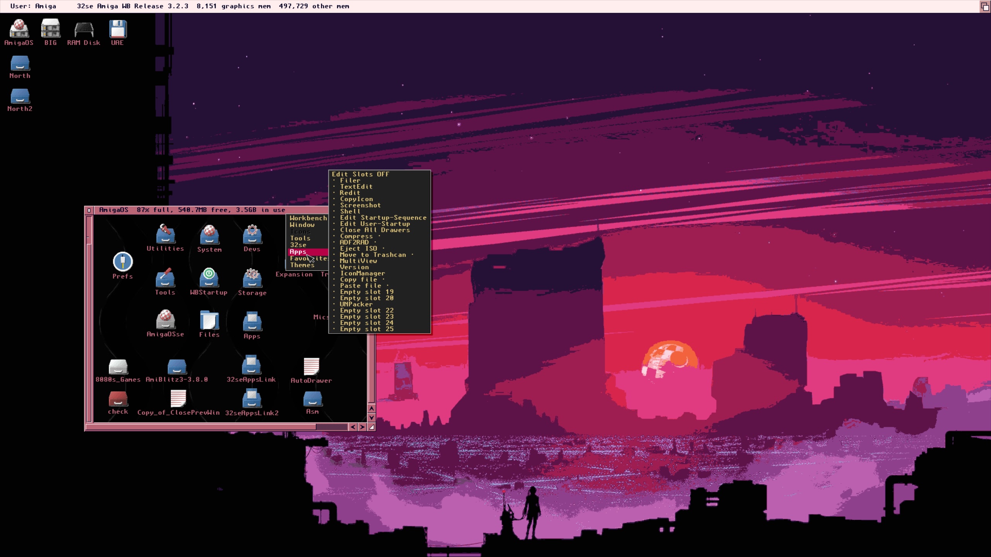
Task: Open the RAM Disk desktop icon
Action: click(84, 30)
